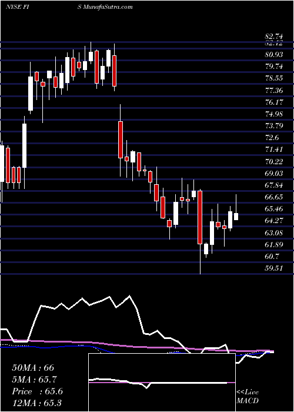Screen dimensions: 294x412
Task: Click the 61.89 price level label
Action: point(275,245)
